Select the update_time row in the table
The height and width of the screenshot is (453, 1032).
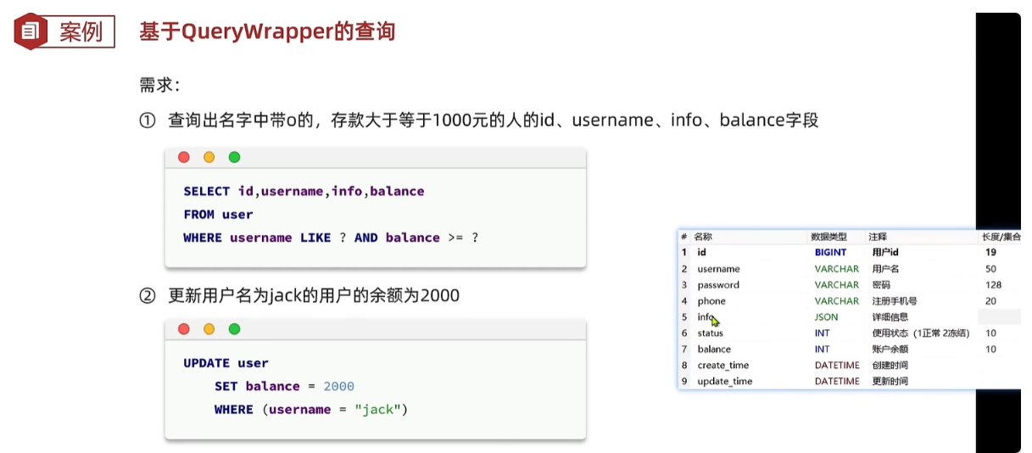tap(724, 382)
